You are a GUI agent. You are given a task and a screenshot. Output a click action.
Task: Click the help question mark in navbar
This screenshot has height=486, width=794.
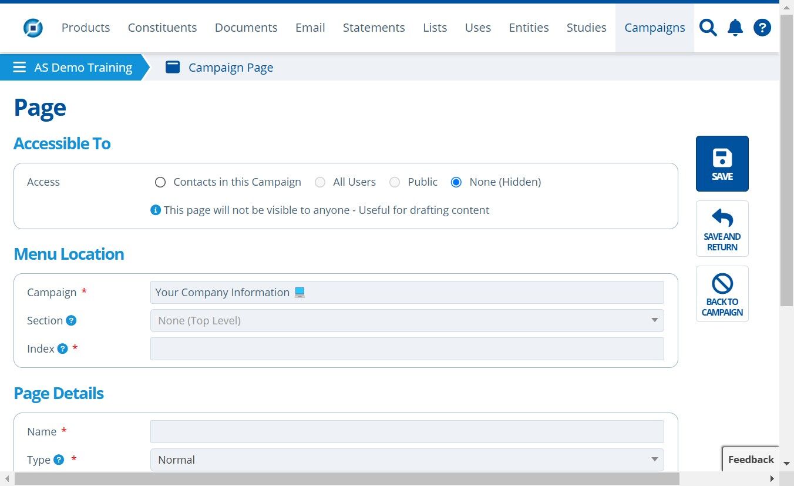click(x=762, y=28)
